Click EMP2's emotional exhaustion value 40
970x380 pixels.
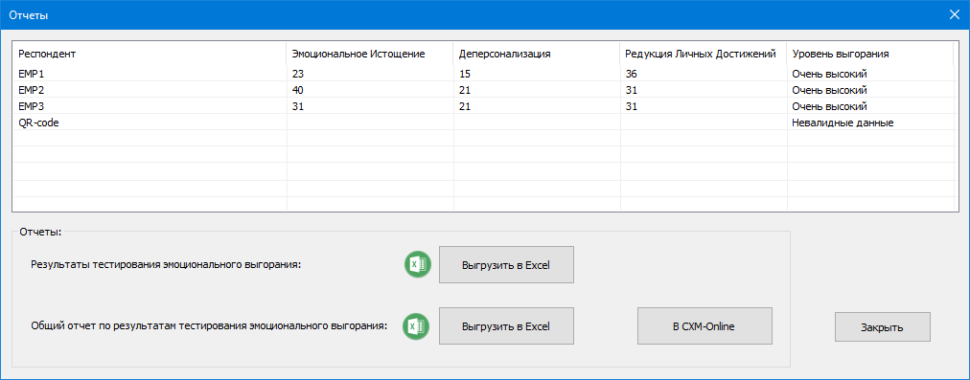click(297, 90)
